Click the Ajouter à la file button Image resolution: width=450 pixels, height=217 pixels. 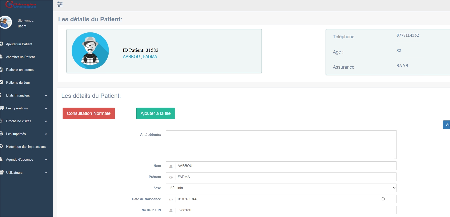point(155,113)
